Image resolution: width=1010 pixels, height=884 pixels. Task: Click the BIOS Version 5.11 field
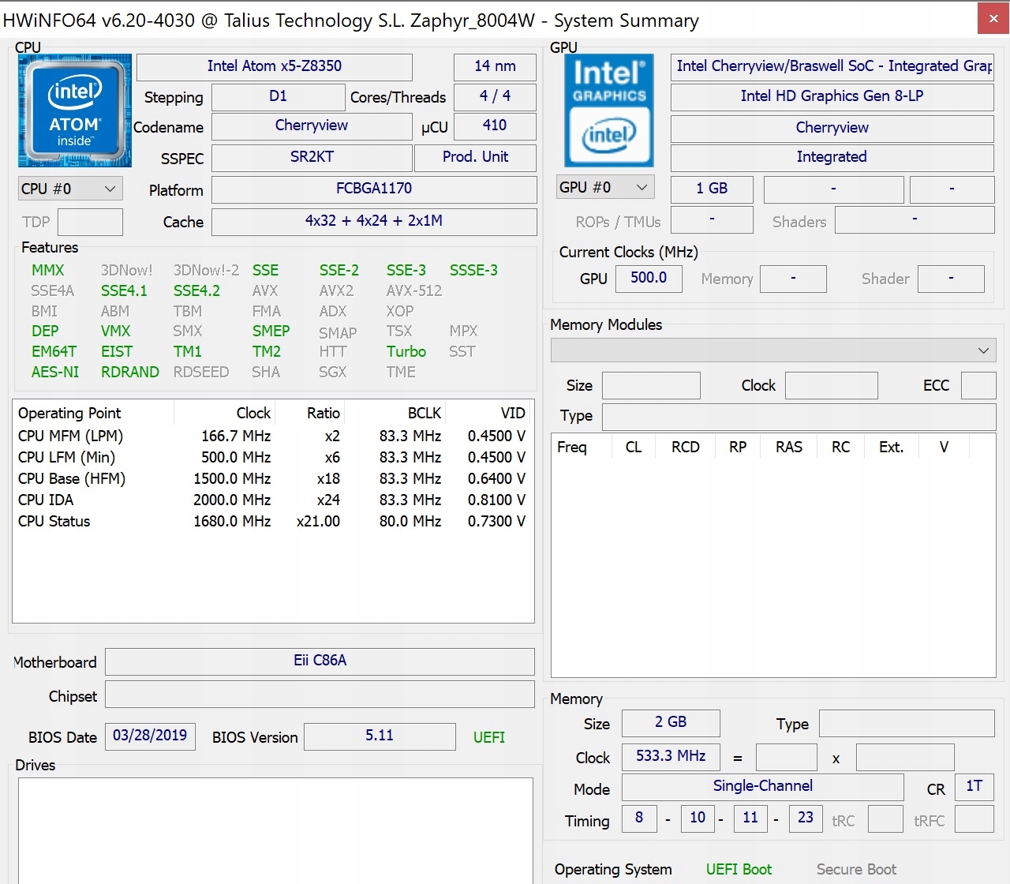click(x=379, y=736)
